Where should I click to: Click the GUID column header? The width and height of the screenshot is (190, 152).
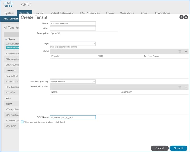point(100,56)
